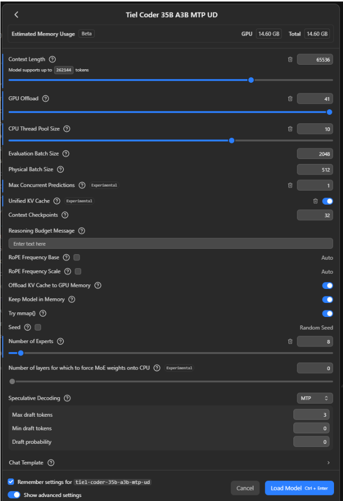343x501 pixels.
Task: Click the Load Model button
Action: click(x=299, y=488)
